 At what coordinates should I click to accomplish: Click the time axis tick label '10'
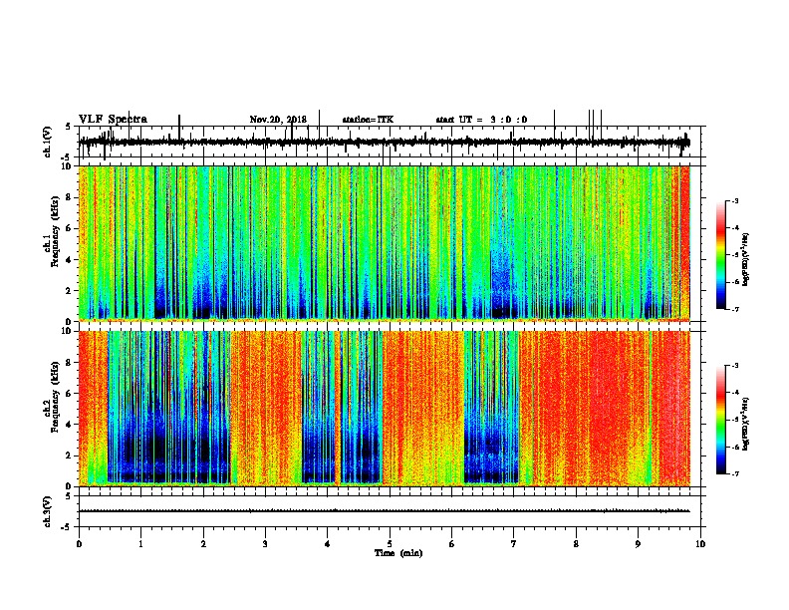pos(700,544)
